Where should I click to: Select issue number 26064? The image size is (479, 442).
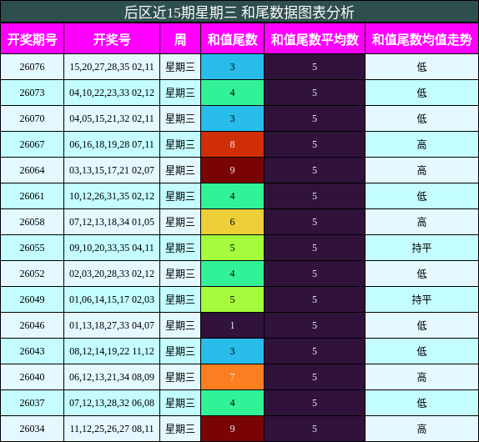point(32,170)
